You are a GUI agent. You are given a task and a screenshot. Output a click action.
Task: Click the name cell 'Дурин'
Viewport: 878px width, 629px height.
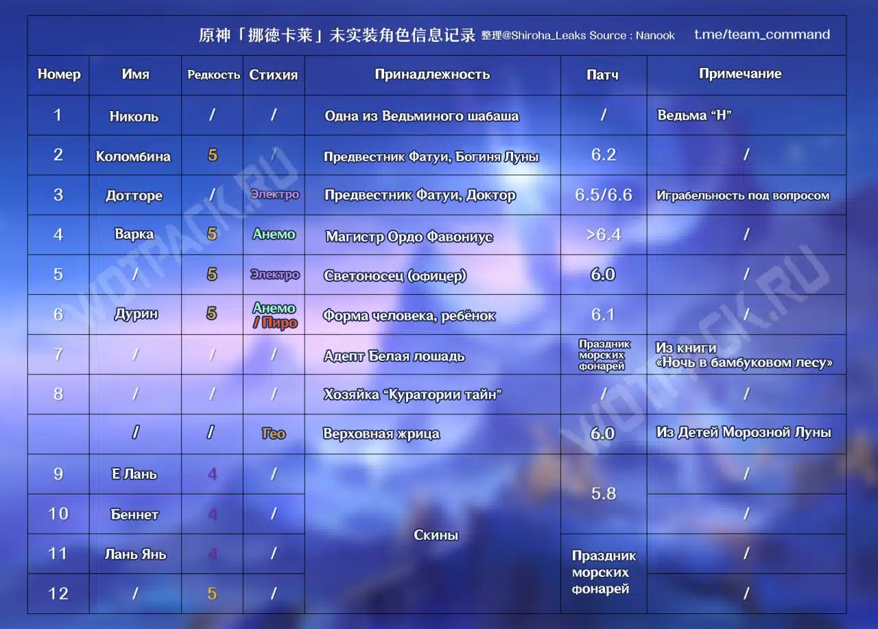pos(136,313)
